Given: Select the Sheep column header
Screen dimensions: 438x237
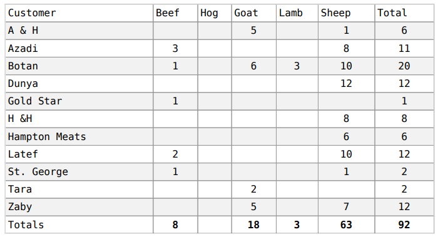Looking at the screenshot, I should coord(347,13).
